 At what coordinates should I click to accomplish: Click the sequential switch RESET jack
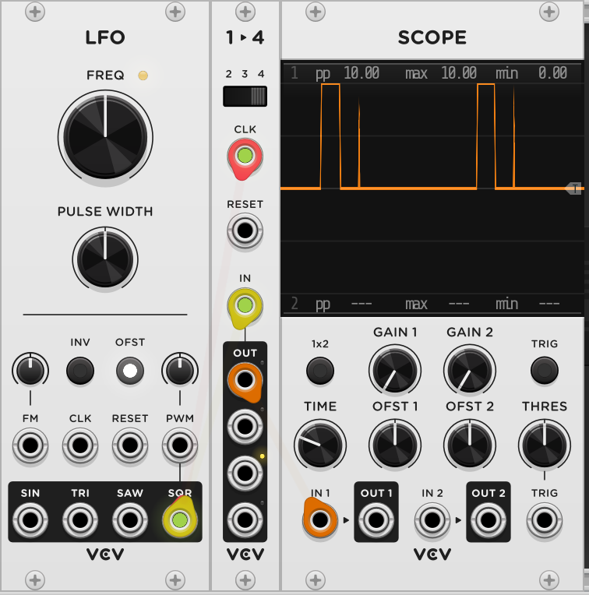(x=245, y=231)
